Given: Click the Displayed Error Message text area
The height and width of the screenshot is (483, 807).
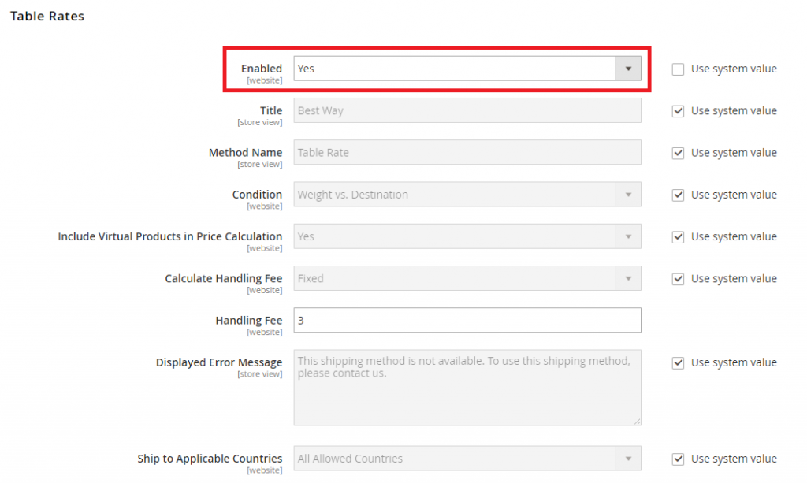Looking at the screenshot, I should point(467,386).
